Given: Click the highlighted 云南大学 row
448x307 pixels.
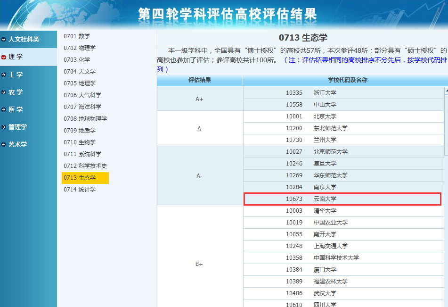Looking at the screenshot, I should (x=342, y=199).
